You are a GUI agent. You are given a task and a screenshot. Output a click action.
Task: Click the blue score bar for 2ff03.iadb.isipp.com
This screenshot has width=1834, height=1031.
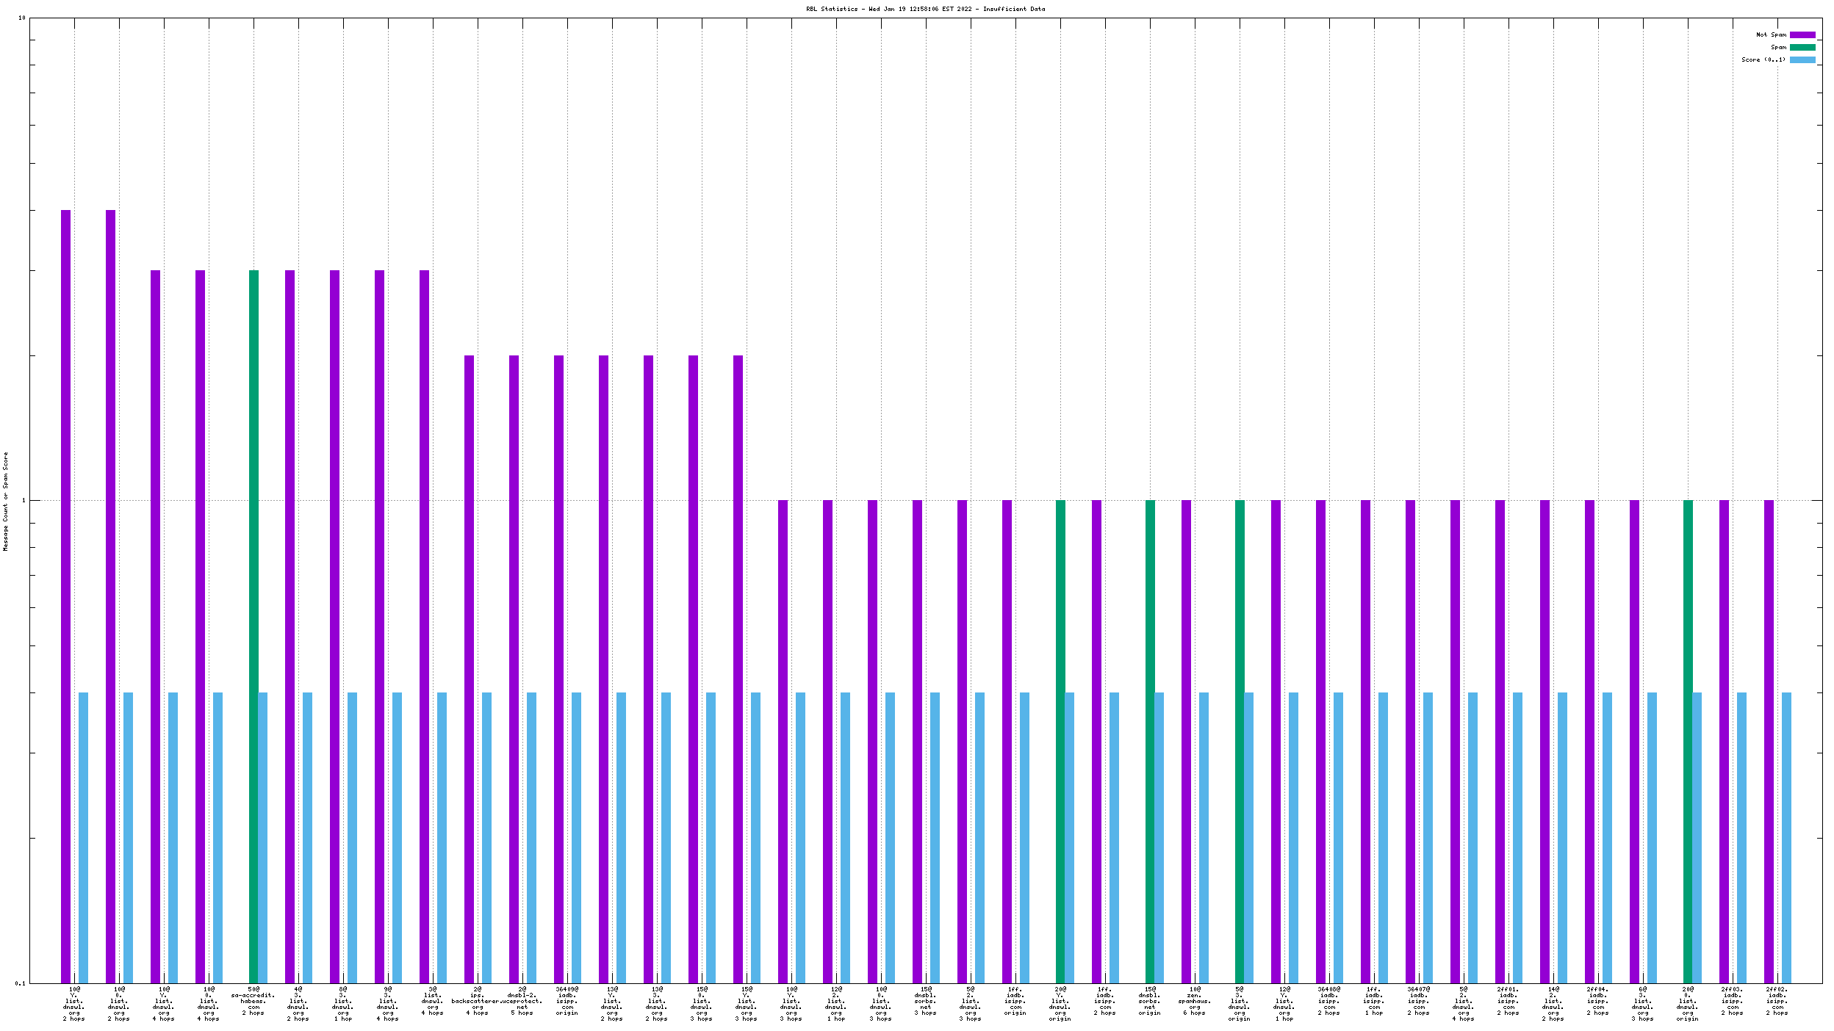tap(1741, 837)
